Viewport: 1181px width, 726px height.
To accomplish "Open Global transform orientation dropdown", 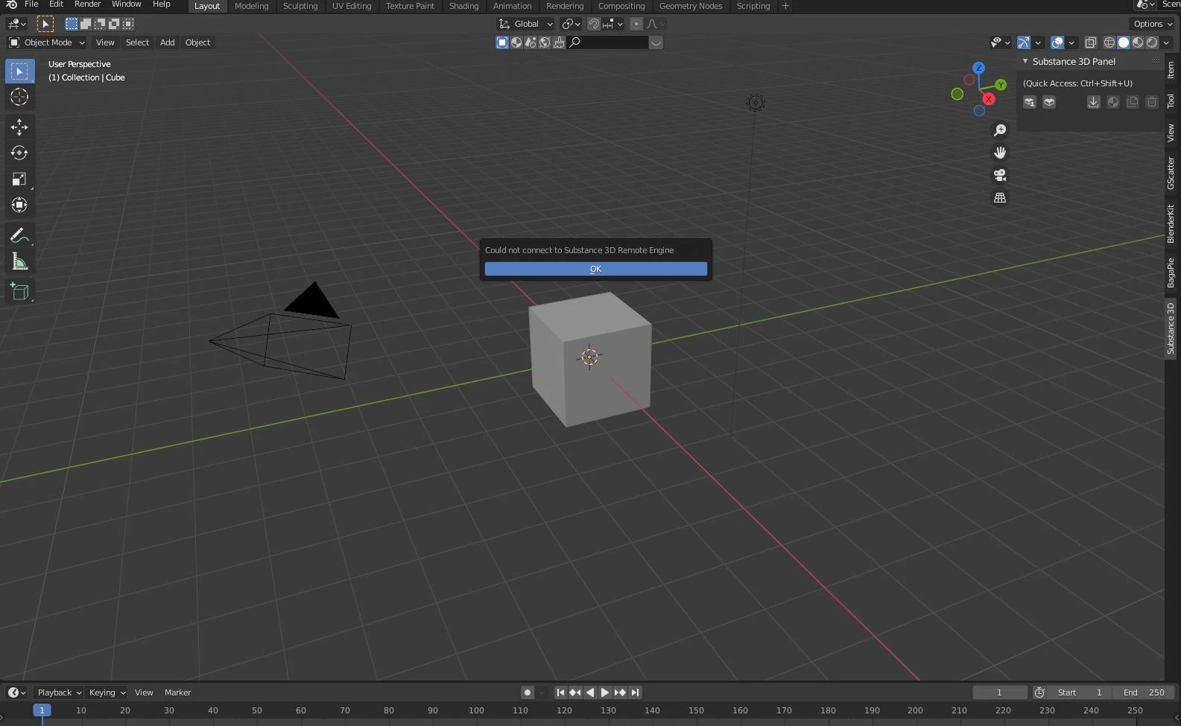I will [x=526, y=24].
